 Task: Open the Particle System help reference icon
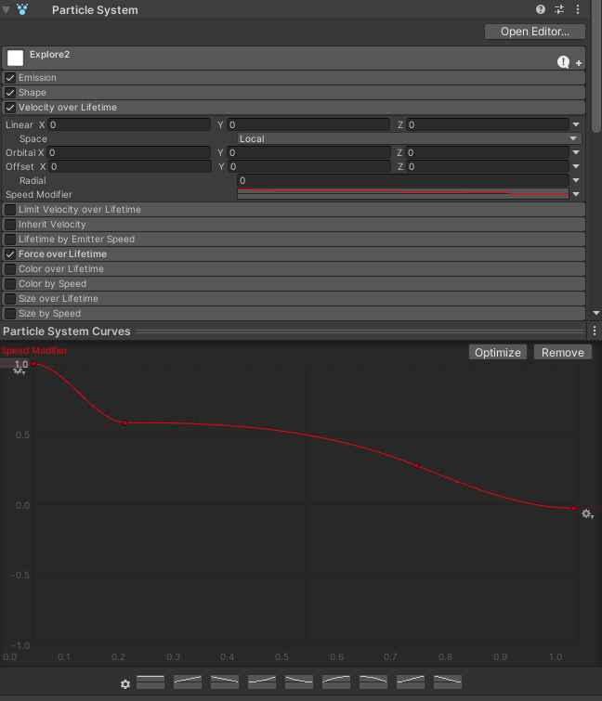pyautogui.click(x=541, y=9)
